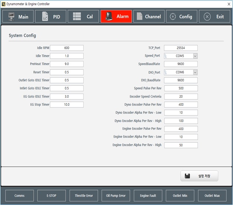
Task: Click the Main monitor icon
Action: click(x=11, y=17)
